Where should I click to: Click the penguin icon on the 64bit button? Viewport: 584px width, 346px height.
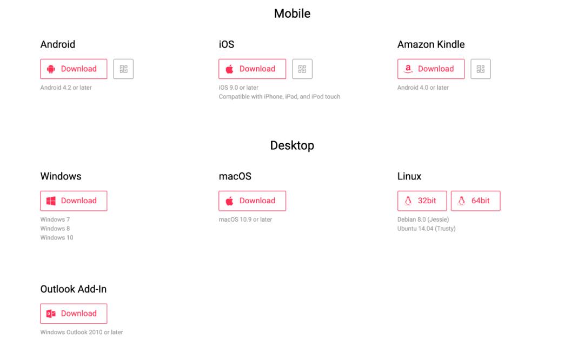(x=461, y=201)
